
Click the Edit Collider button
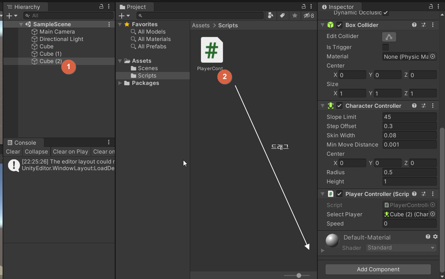(389, 37)
